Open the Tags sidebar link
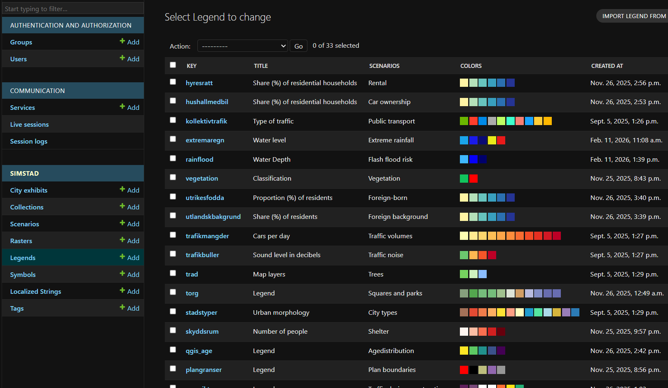 (17, 308)
